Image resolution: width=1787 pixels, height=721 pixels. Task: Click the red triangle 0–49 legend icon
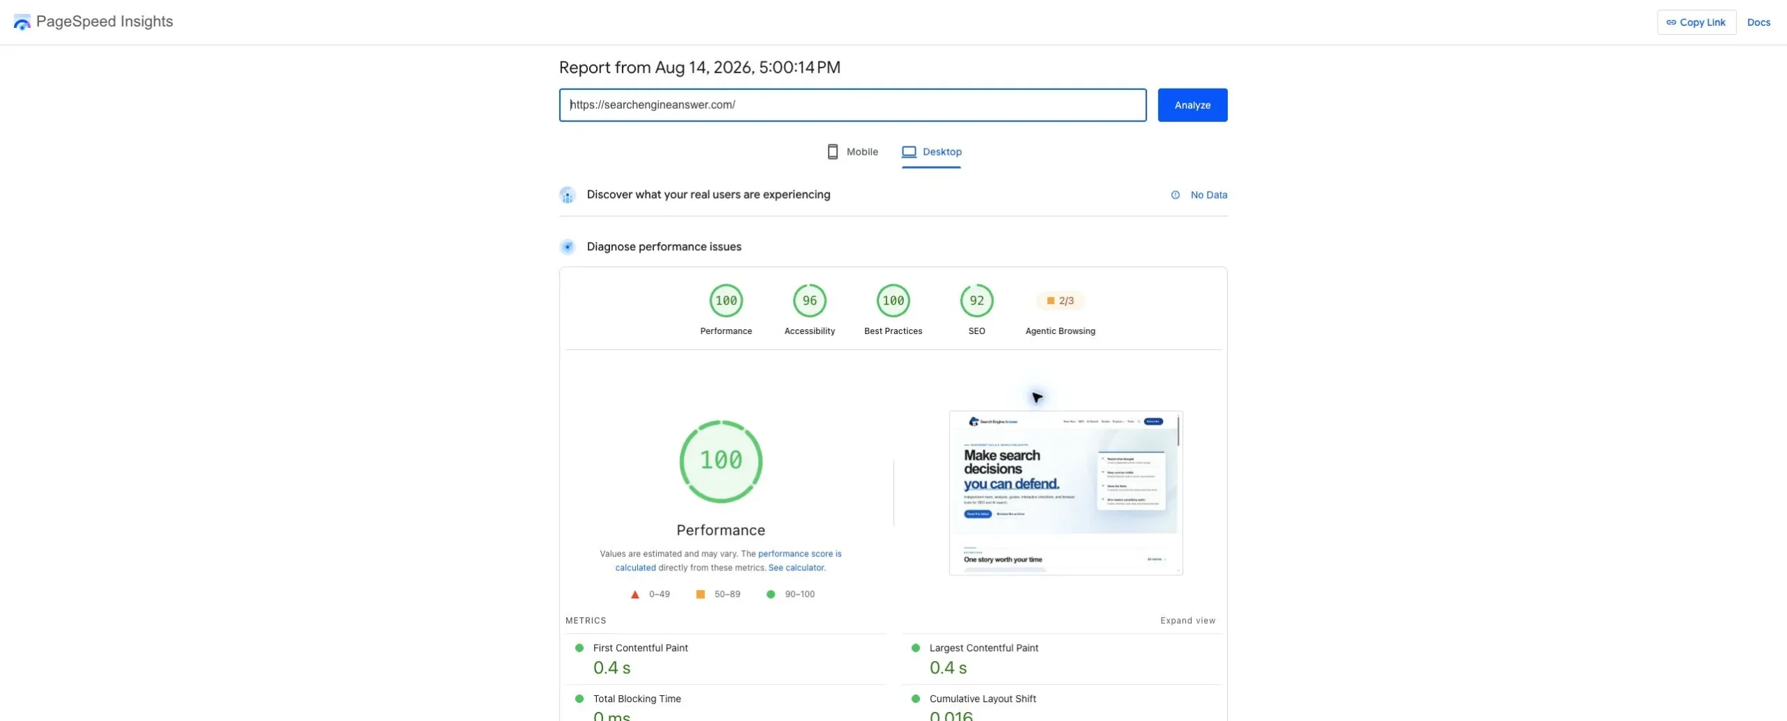point(635,595)
